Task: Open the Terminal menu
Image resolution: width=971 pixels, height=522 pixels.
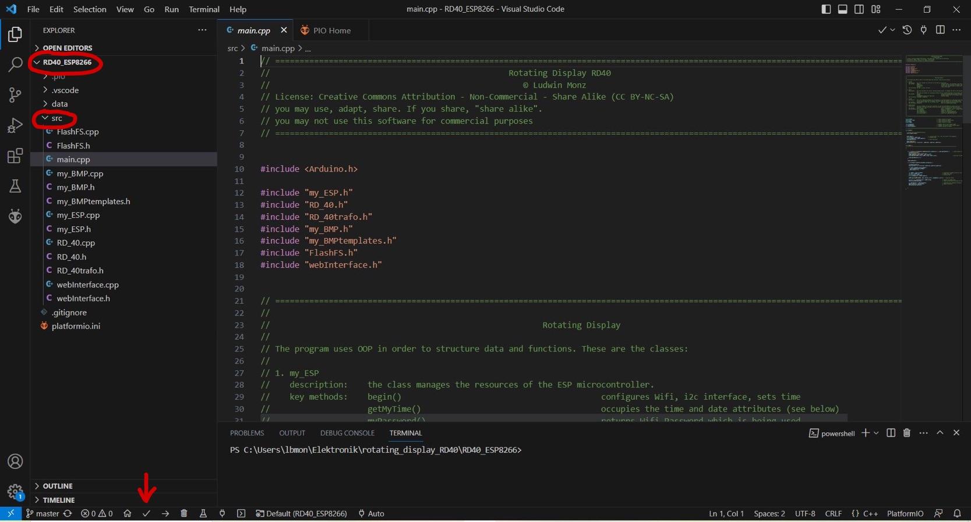Action: click(204, 9)
